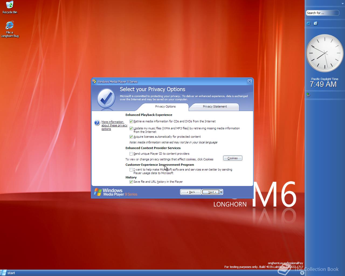Click the Enhanced Playback Experience heading
The image size is (345, 276).
point(149,115)
